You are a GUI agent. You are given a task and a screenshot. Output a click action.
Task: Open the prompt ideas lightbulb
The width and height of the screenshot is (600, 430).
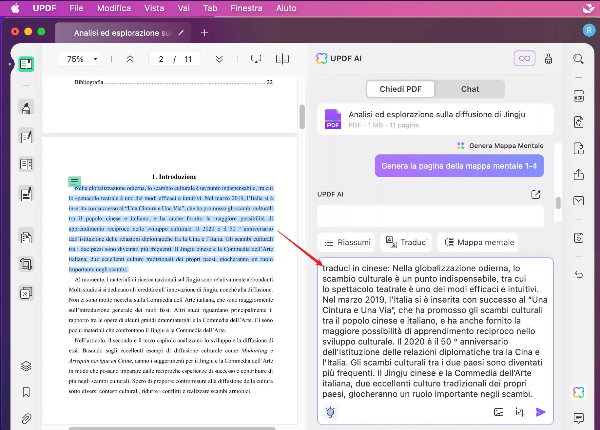pos(330,412)
